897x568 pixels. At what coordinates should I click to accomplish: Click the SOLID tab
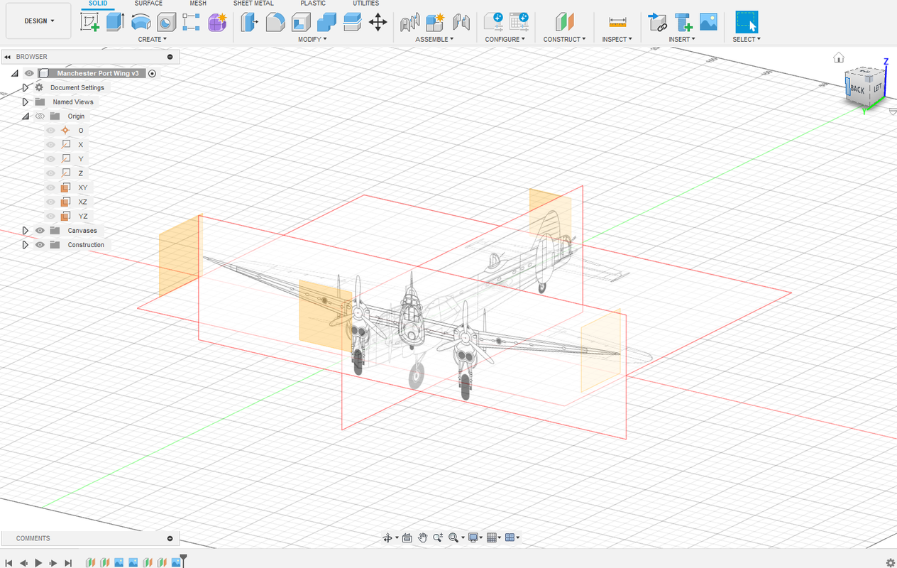(x=98, y=4)
